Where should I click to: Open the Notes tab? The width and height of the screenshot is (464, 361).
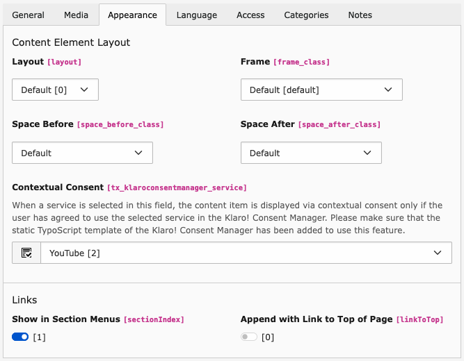[x=360, y=15]
